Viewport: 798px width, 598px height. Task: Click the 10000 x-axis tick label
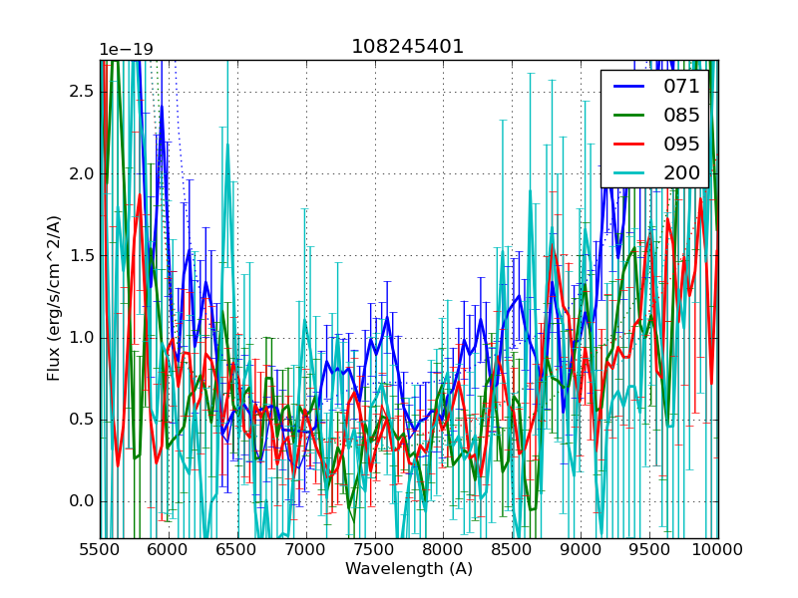[x=717, y=549]
